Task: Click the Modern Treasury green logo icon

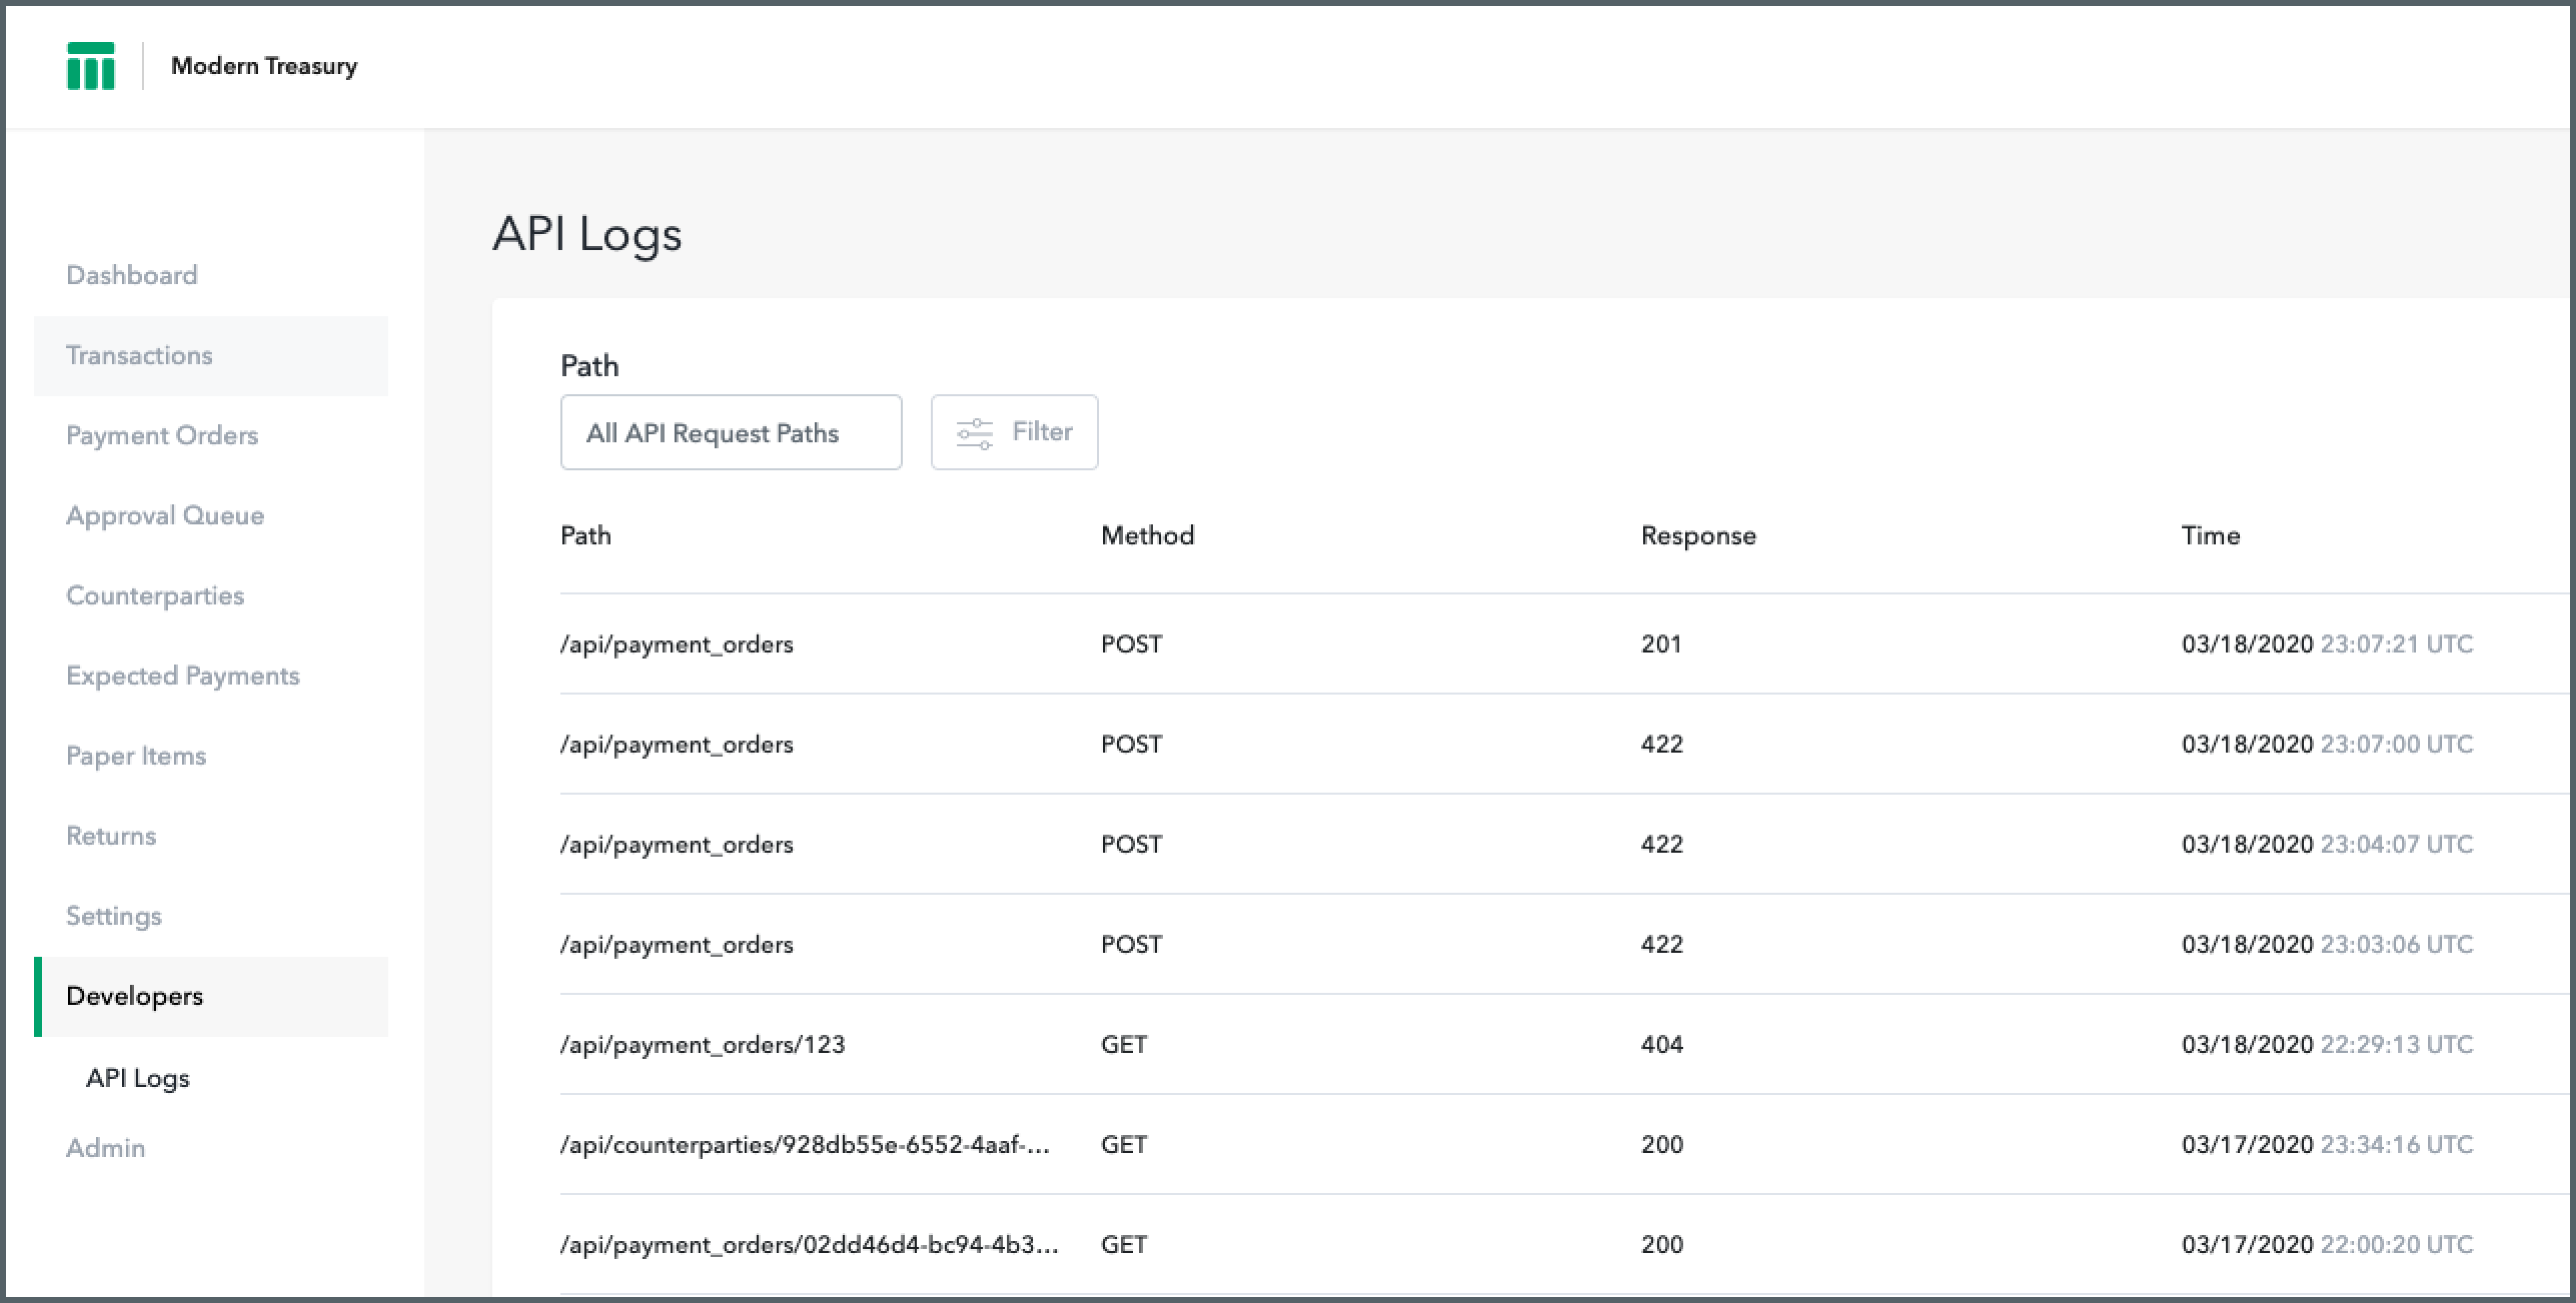Action: [x=90, y=66]
